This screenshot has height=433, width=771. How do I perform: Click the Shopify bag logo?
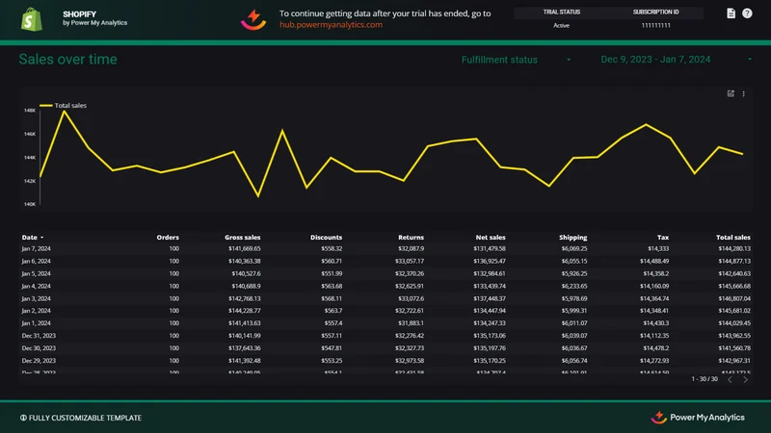tap(32, 19)
